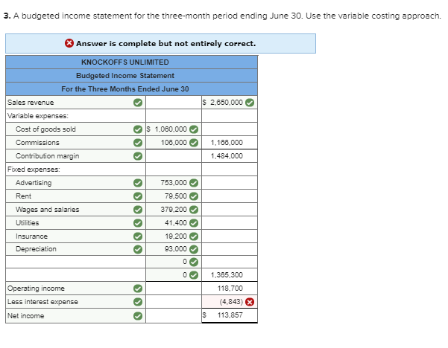Click the red X icon beside 'Answer is complete'
Image resolution: width=448 pixels, height=348 pixels.
point(69,43)
